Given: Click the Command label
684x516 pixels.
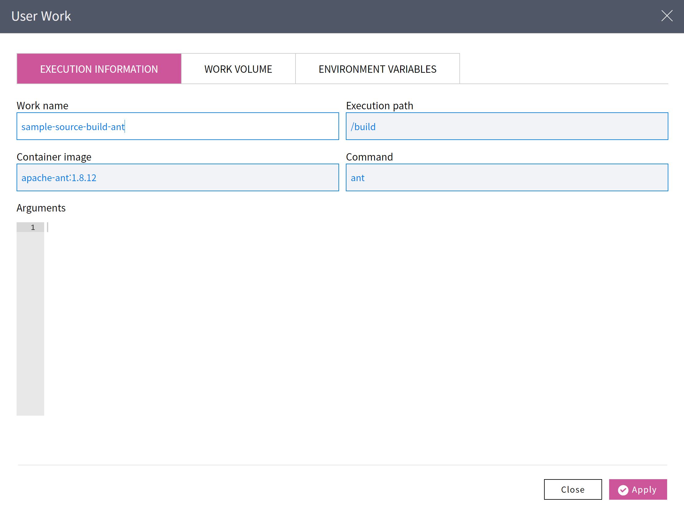Looking at the screenshot, I should 369,157.
